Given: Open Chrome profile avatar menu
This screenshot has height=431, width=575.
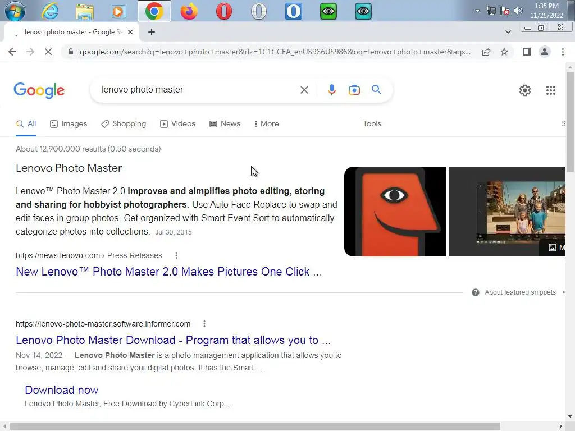Looking at the screenshot, I should point(545,52).
